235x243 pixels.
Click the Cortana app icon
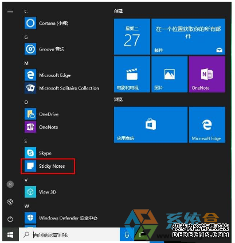pyautogui.click(x=30, y=23)
